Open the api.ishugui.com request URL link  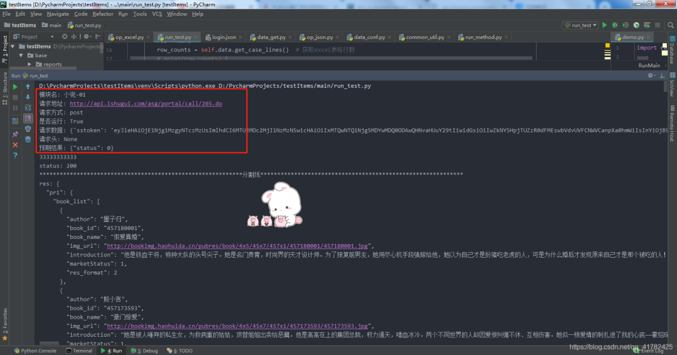point(146,103)
